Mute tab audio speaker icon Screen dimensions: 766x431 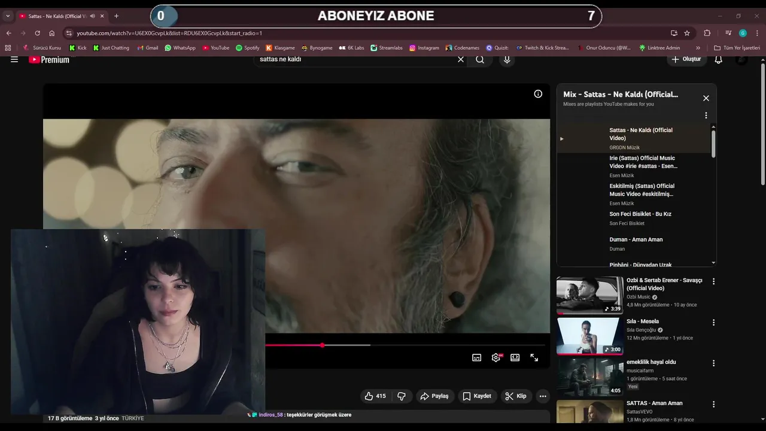click(x=92, y=16)
